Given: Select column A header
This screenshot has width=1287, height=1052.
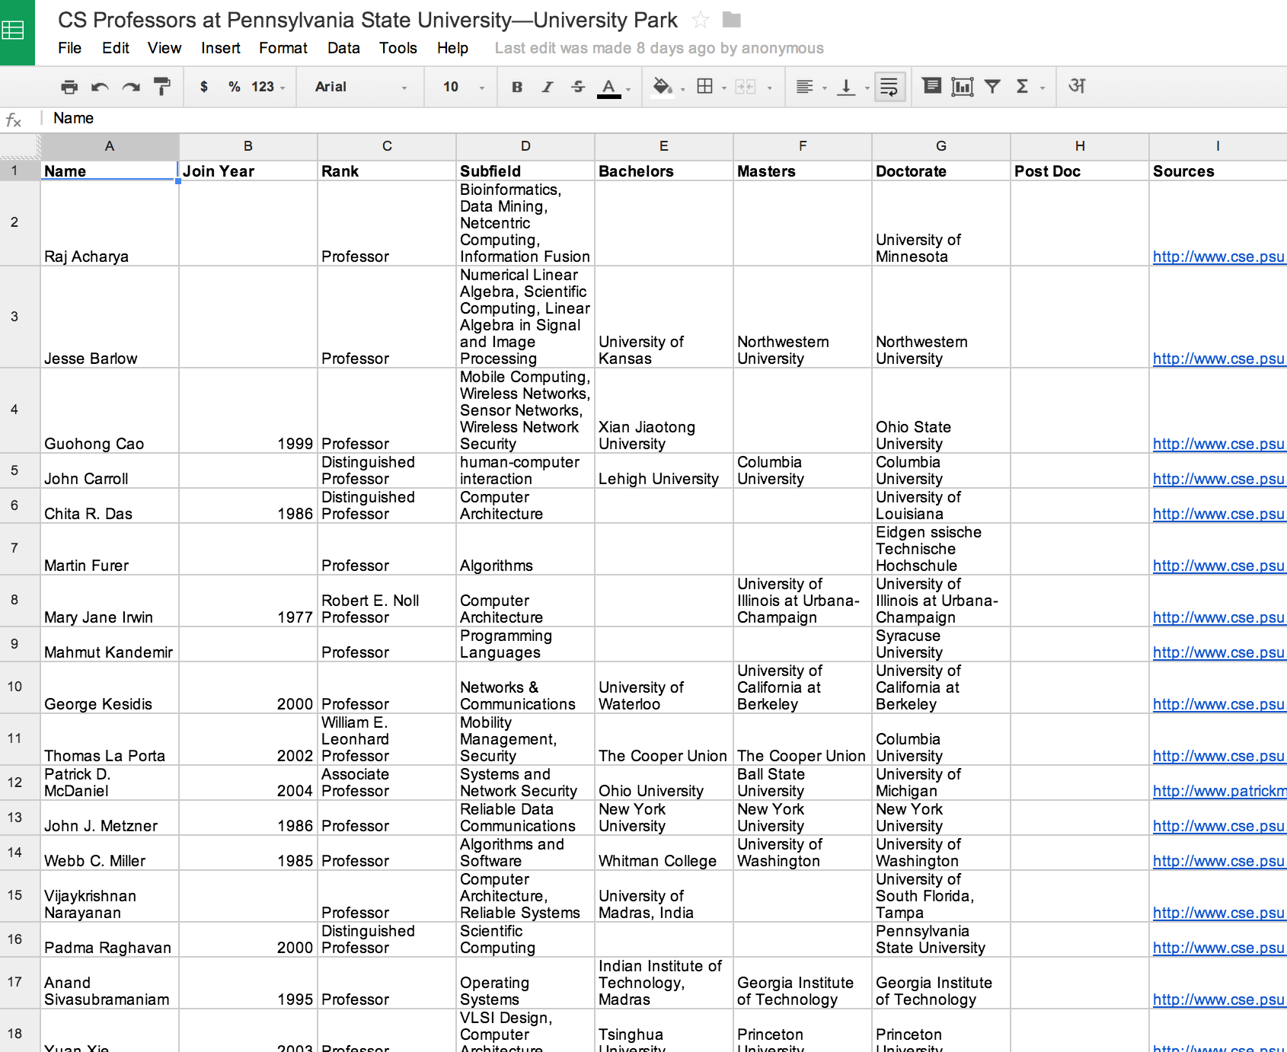Looking at the screenshot, I should point(110,146).
